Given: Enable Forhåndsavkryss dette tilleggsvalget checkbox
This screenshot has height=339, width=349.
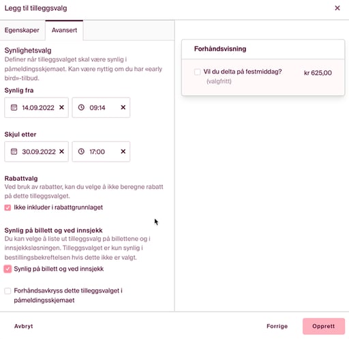Looking at the screenshot, I should click(7, 291).
